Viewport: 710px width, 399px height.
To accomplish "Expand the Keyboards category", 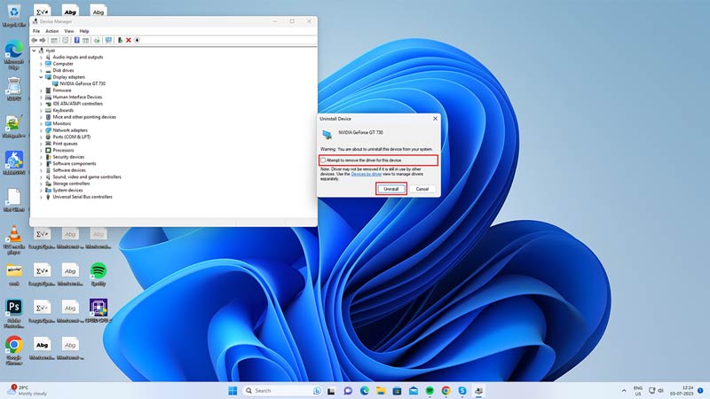I will tap(41, 110).
